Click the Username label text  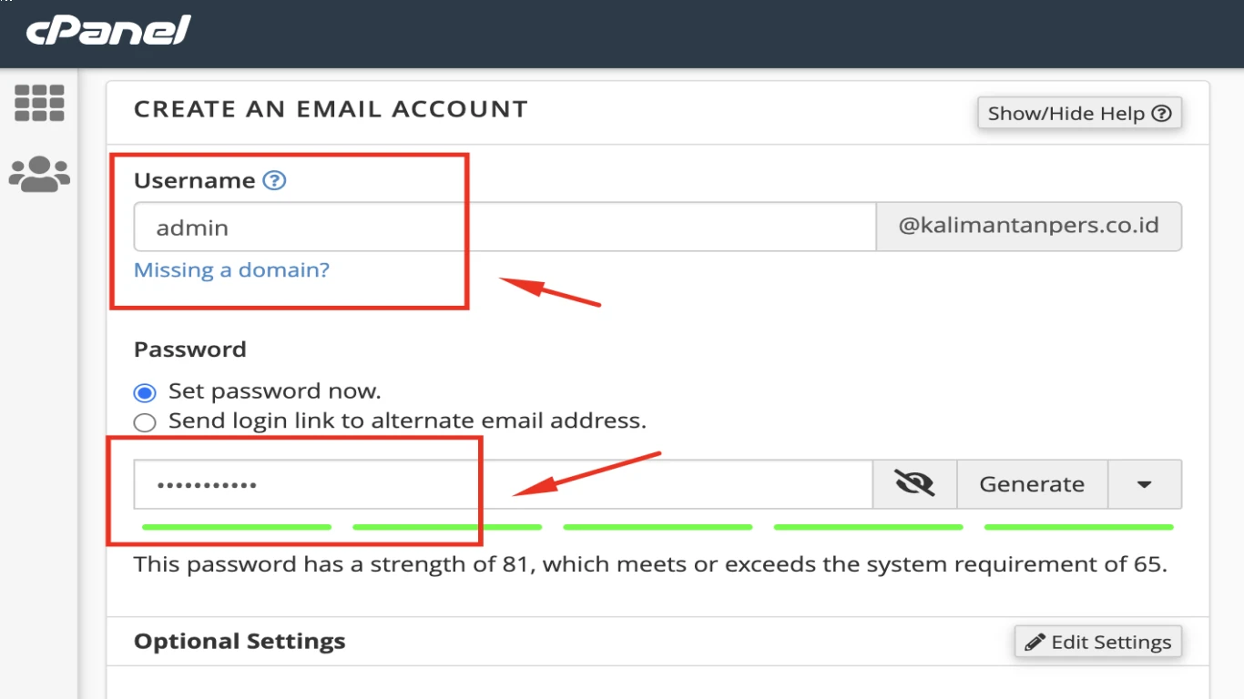(194, 180)
